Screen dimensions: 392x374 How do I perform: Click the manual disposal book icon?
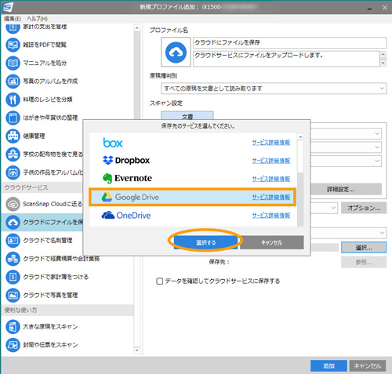click(13, 63)
